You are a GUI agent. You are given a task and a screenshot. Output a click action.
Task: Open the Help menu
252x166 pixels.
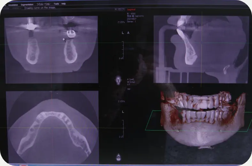click(x=64, y=4)
